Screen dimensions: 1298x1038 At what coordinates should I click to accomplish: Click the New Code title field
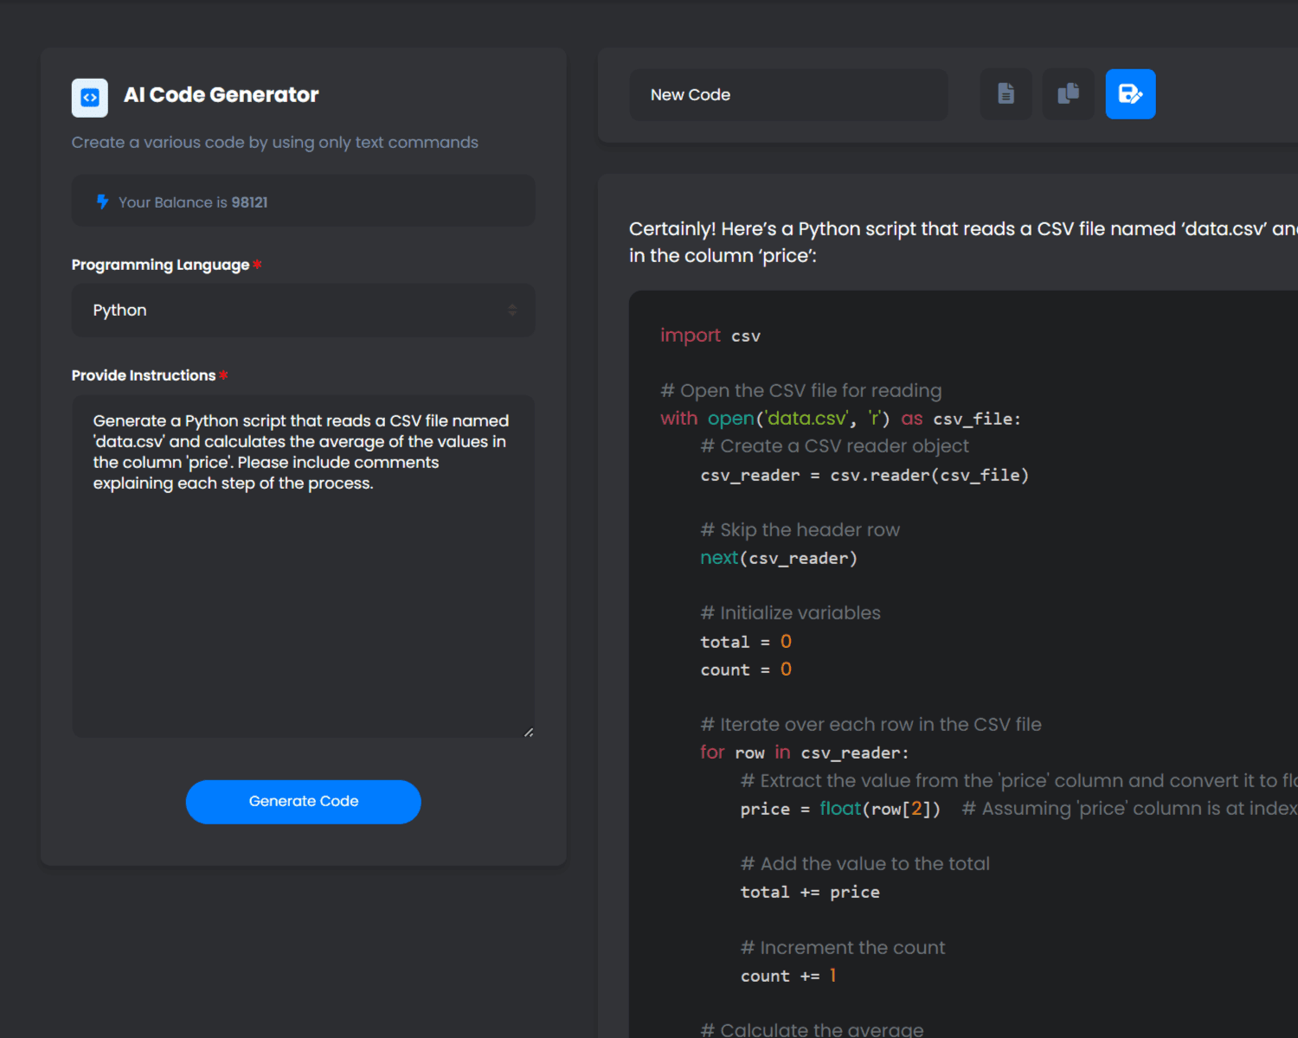pos(788,94)
